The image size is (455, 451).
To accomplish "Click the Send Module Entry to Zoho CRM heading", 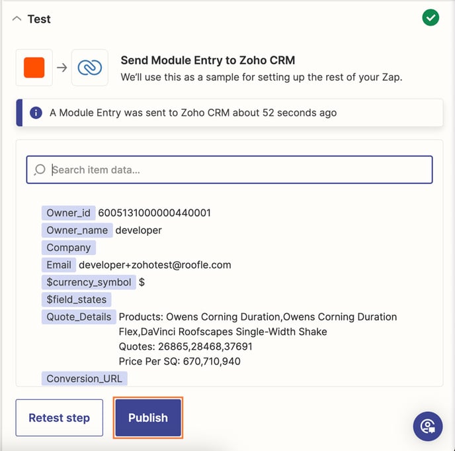I will point(208,60).
